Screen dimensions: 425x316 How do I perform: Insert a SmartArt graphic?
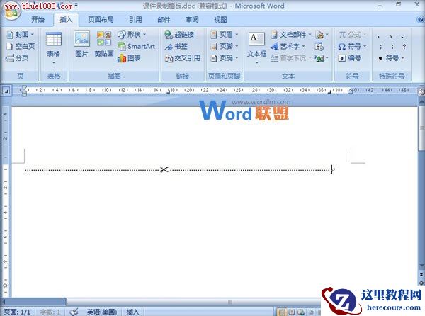tap(136, 46)
